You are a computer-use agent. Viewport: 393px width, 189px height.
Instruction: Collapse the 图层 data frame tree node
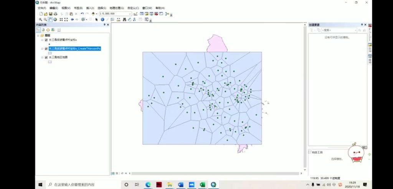[x=38, y=35]
